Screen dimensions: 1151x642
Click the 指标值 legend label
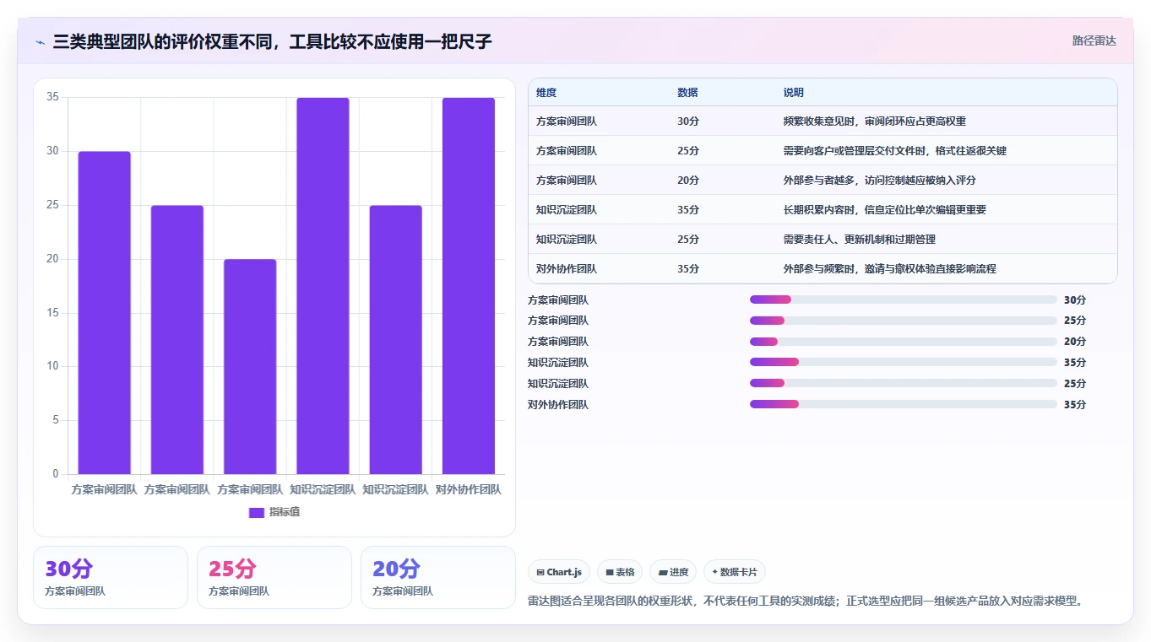tap(285, 512)
